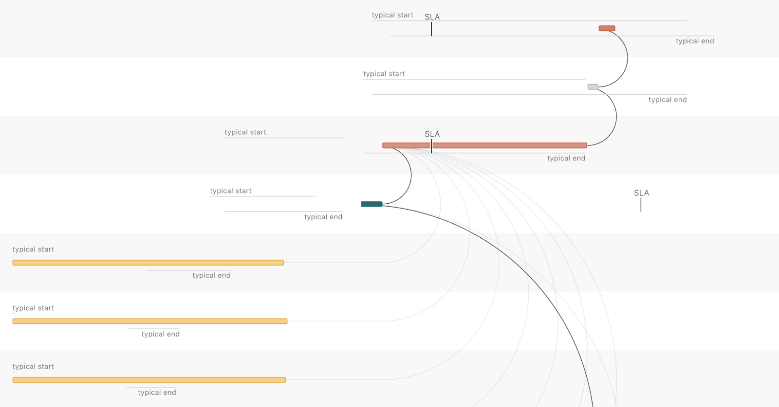Click 'typical start' above the middle yellow bar
The image size is (779, 407).
coord(33,308)
